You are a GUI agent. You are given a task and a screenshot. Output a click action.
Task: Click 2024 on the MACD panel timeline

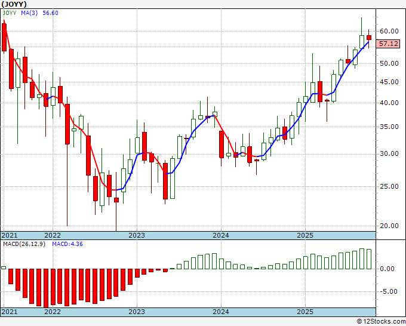click(221, 312)
